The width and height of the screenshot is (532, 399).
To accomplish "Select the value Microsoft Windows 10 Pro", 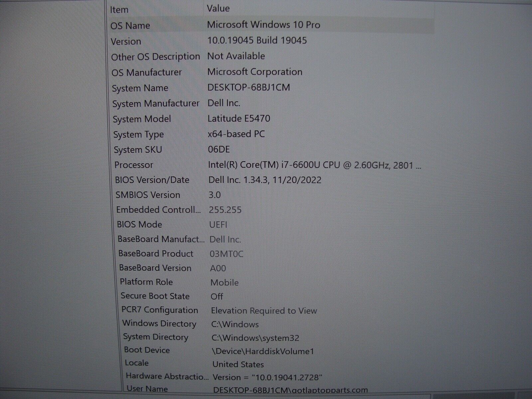I will (x=264, y=25).
